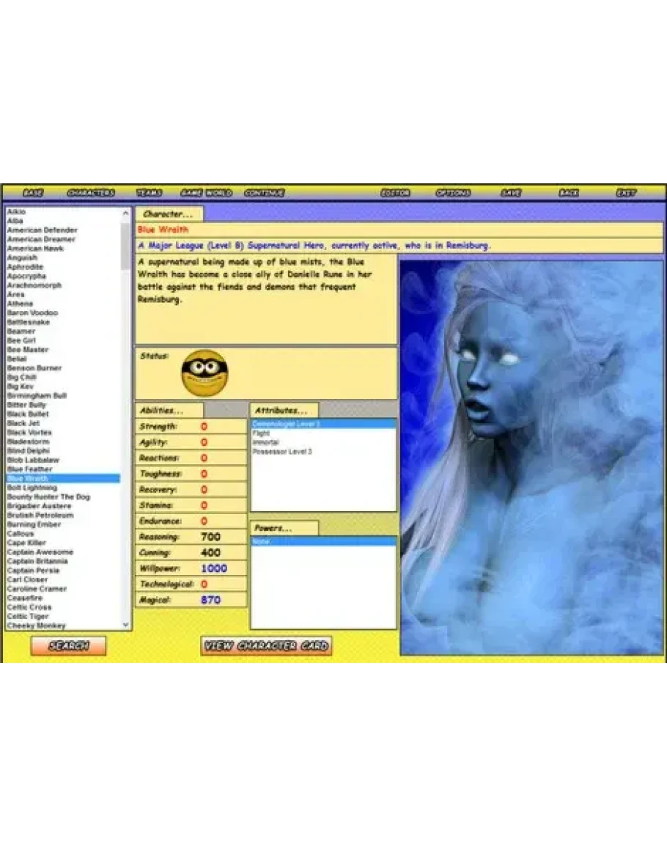Switch to the Abilities tab
The width and height of the screenshot is (667, 847).
tap(162, 411)
